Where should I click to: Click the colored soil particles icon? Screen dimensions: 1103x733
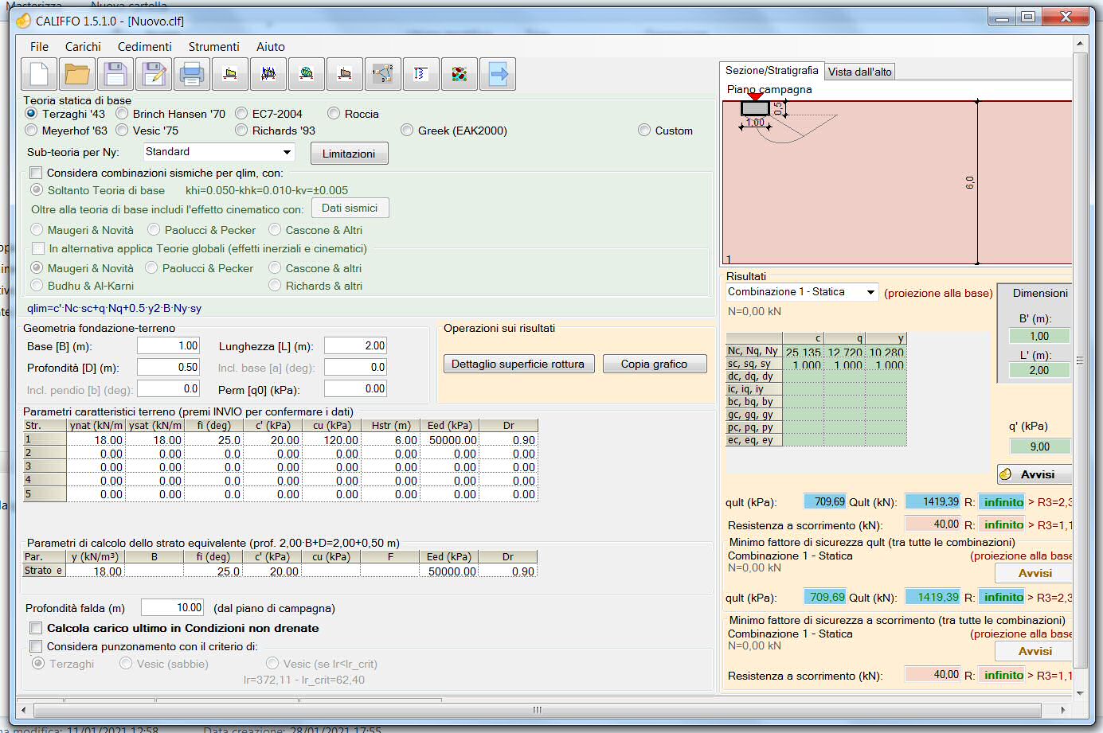point(460,74)
